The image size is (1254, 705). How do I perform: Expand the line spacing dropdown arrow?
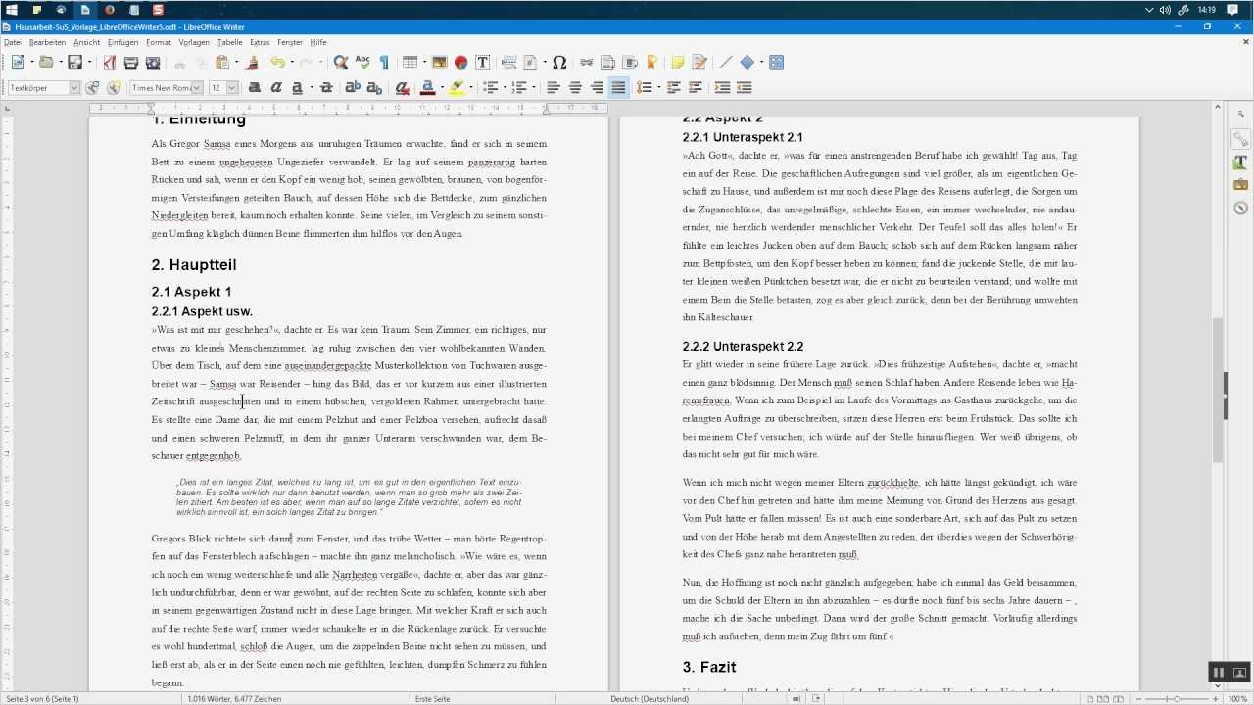point(657,88)
